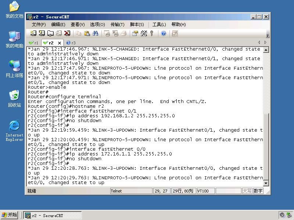Image resolution: width=294 pixels, height=220 pixels.
Task: Close the r2 tab with its X
Action: tap(60, 43)
